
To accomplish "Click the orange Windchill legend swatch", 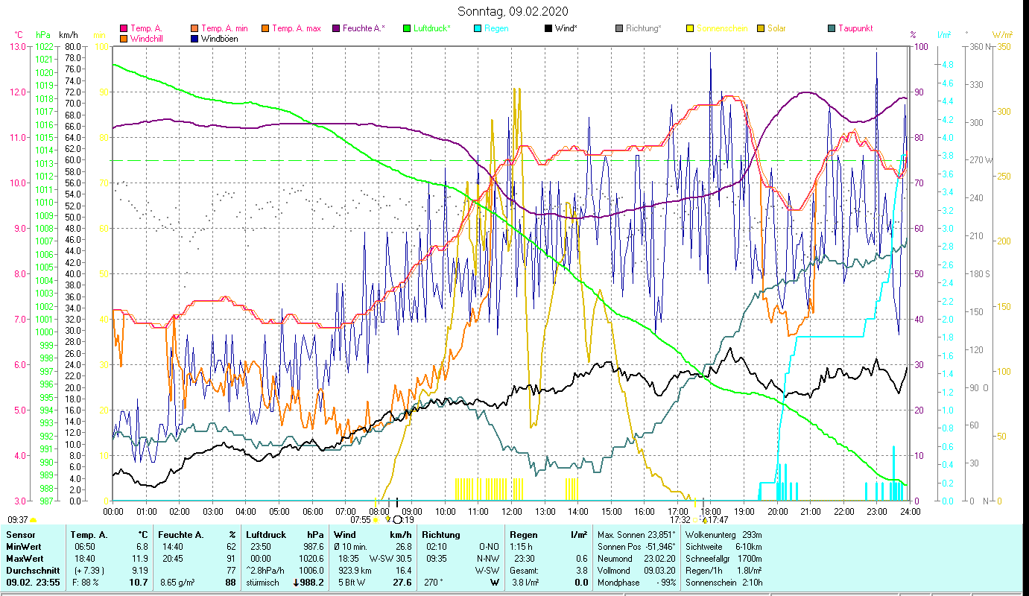I will pos(124,38).
